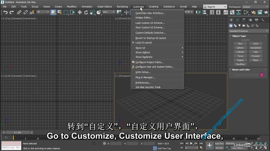Click the Render Setup teapot icon

pos(253,12)
